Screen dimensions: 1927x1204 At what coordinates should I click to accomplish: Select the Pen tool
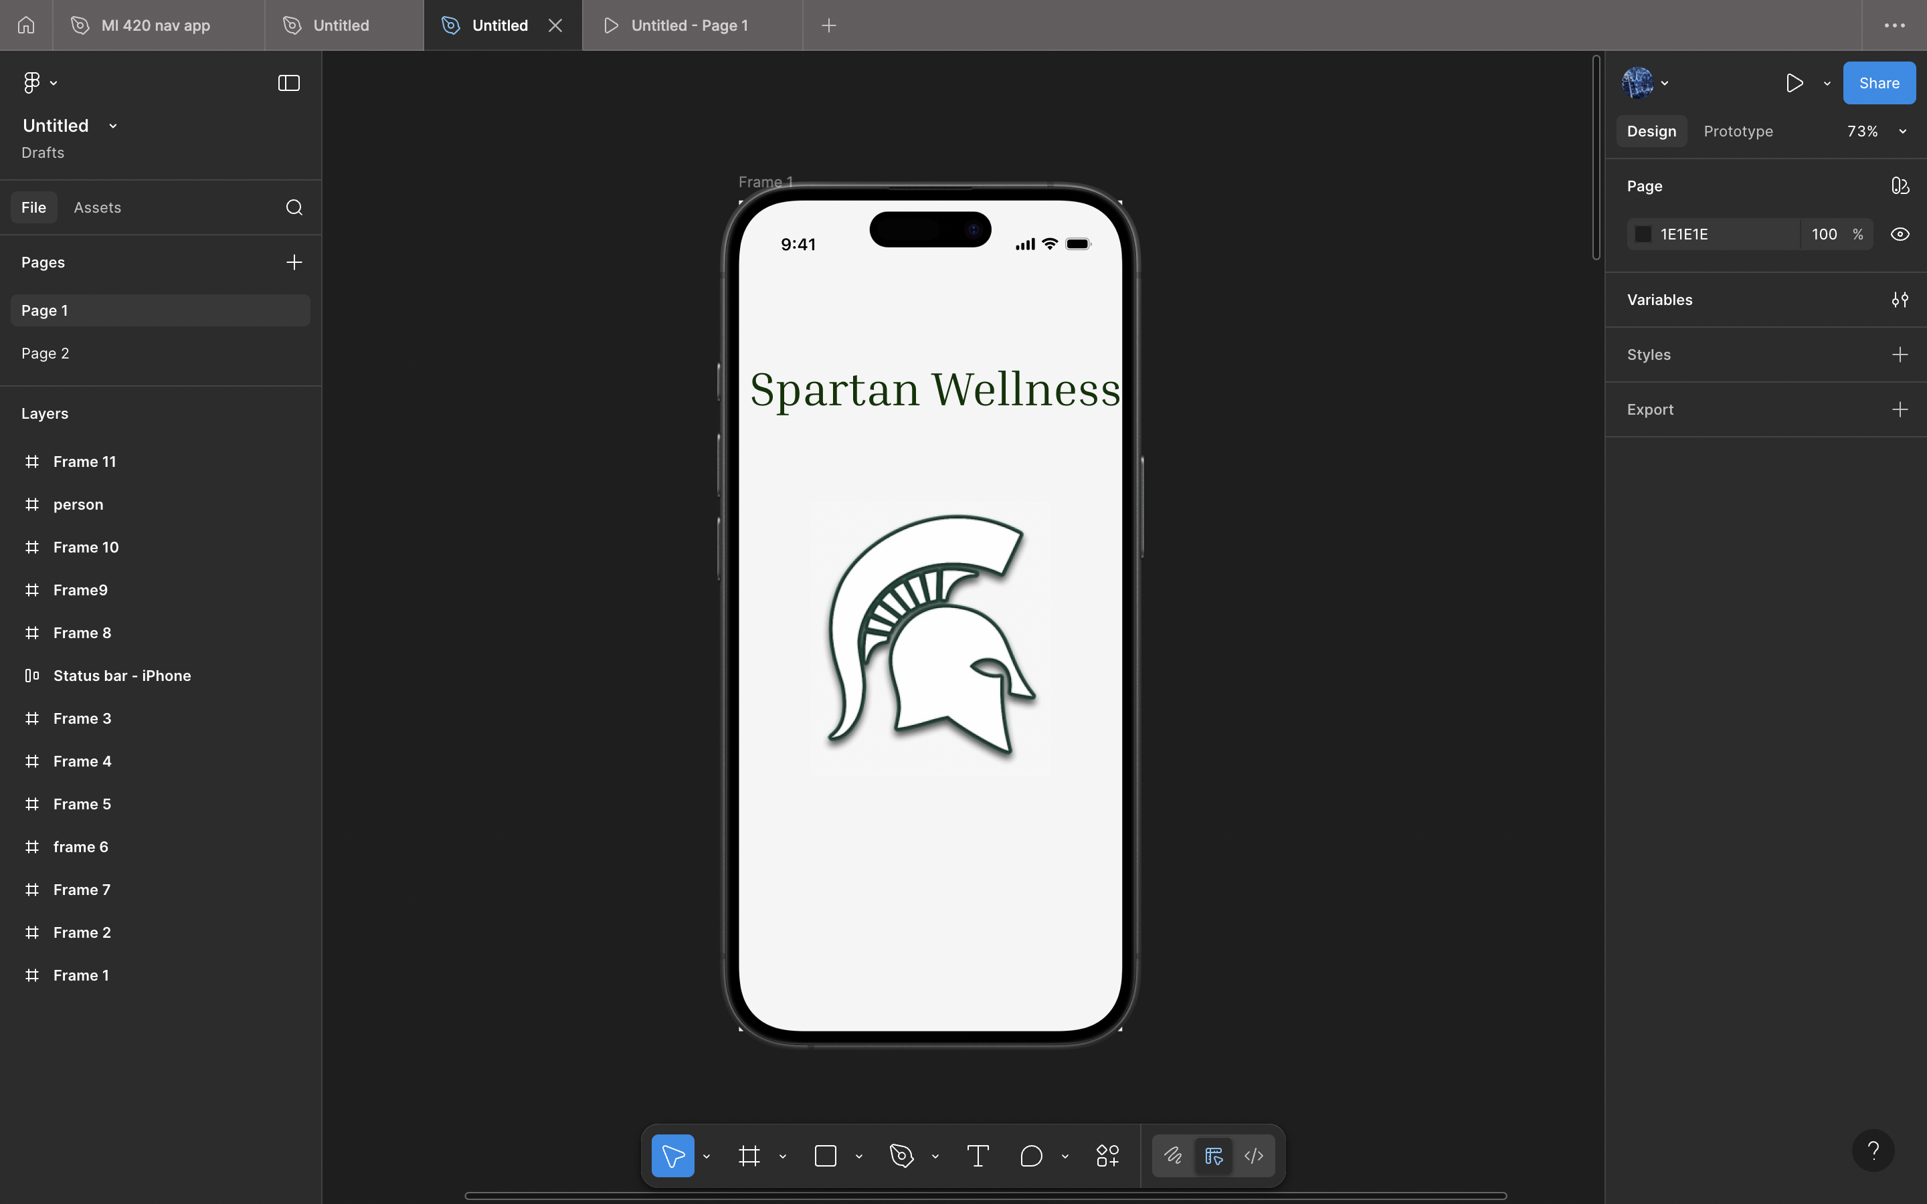click(x=900, y=1155)
